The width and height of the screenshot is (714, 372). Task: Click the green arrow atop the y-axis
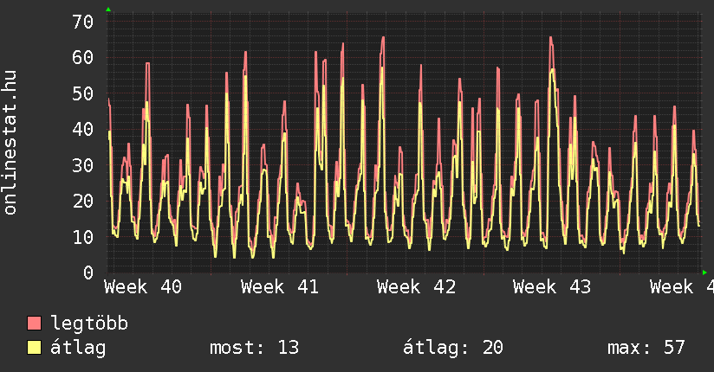(107, 10)
